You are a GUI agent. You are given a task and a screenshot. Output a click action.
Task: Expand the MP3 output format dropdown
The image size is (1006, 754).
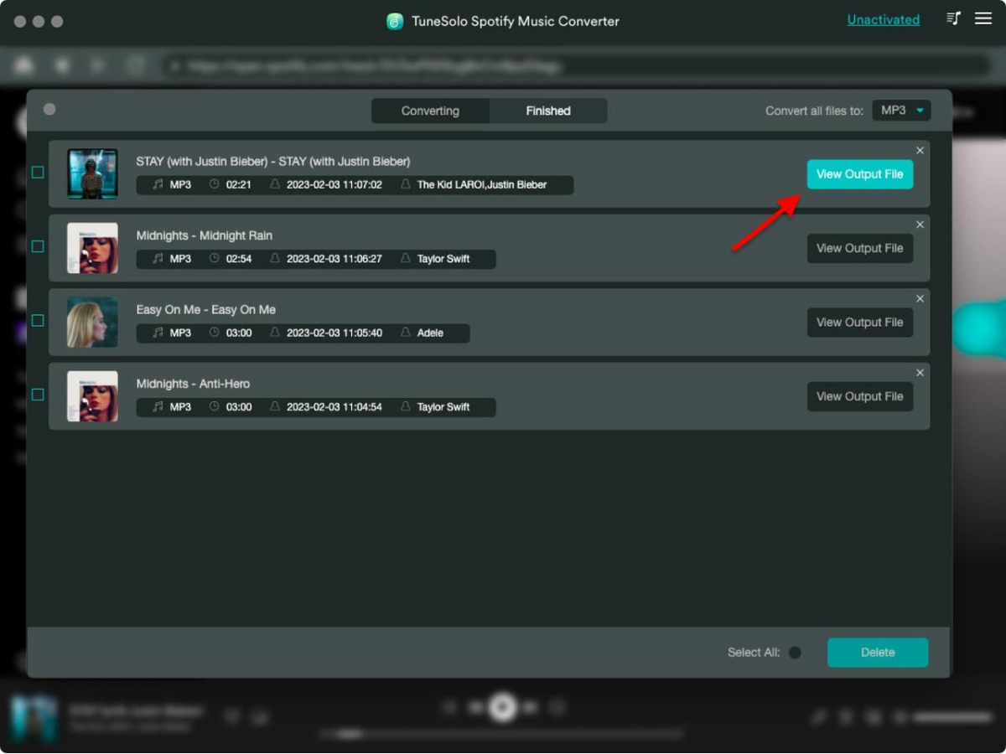(x=901, y=111)
